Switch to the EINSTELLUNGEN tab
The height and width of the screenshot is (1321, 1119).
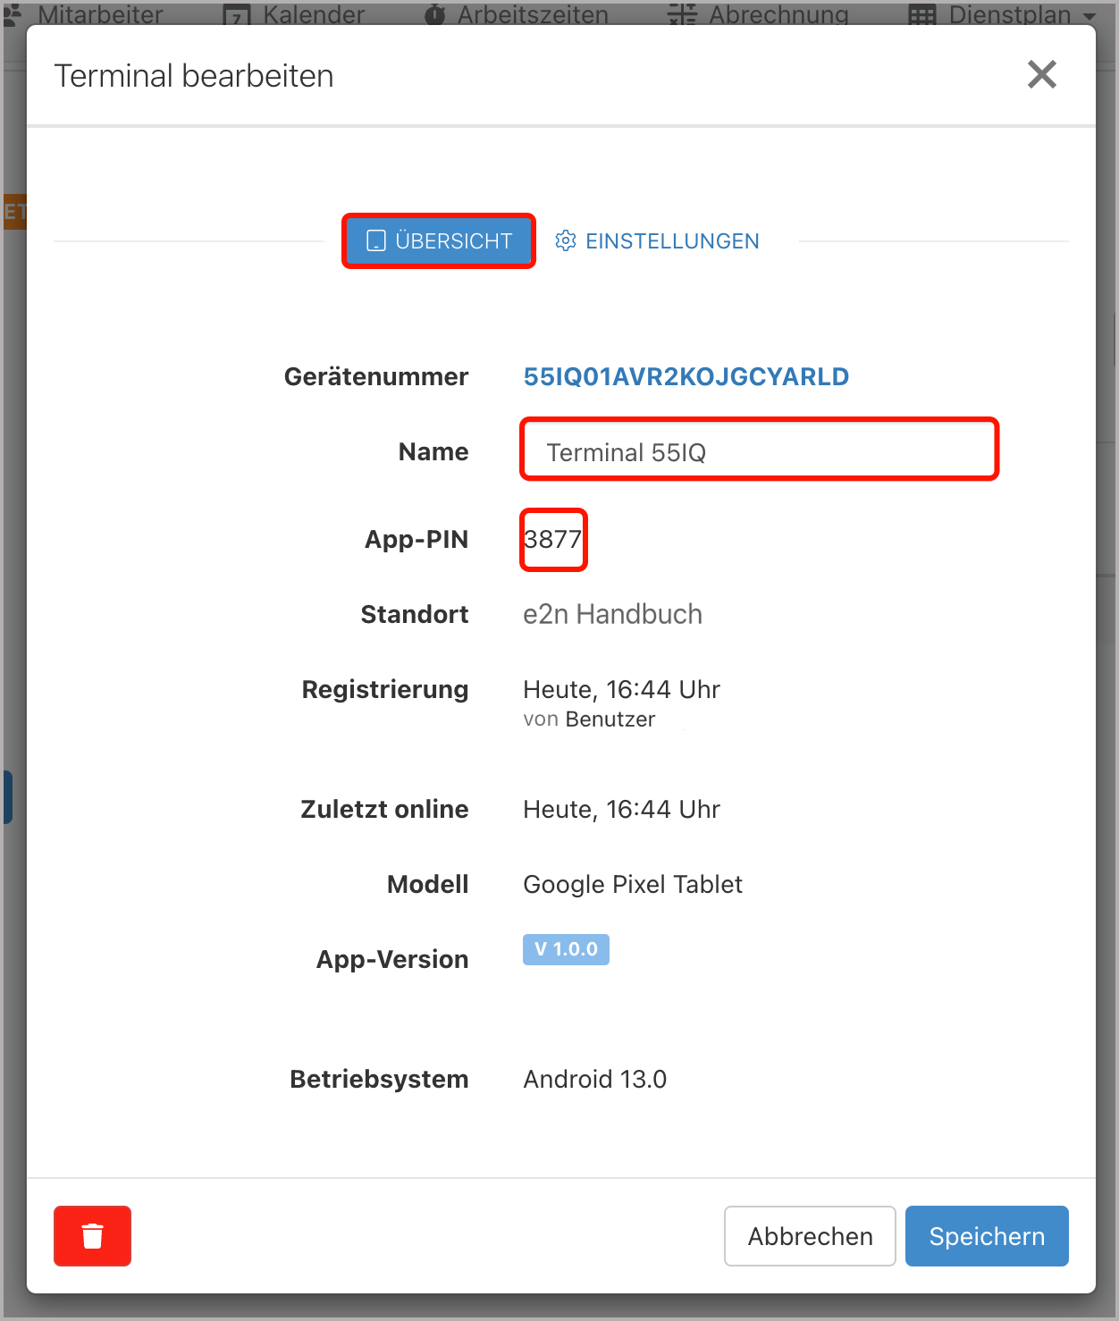coord(672,240)
